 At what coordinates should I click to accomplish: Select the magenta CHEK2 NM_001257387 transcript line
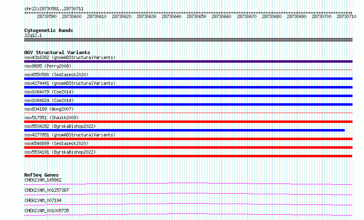188,194
